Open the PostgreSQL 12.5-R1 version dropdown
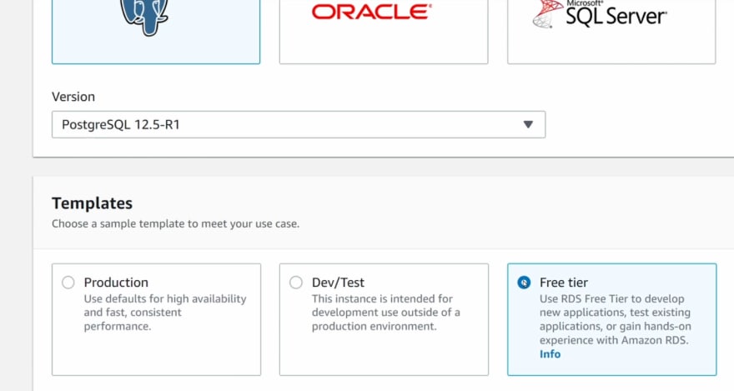 299,124
